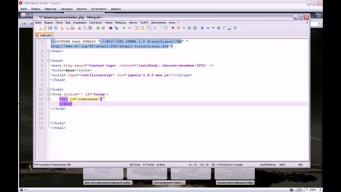The width and height of the screenshot is (341, 192).
Task: Open the Макросы menu
Action: pos(120,22)
